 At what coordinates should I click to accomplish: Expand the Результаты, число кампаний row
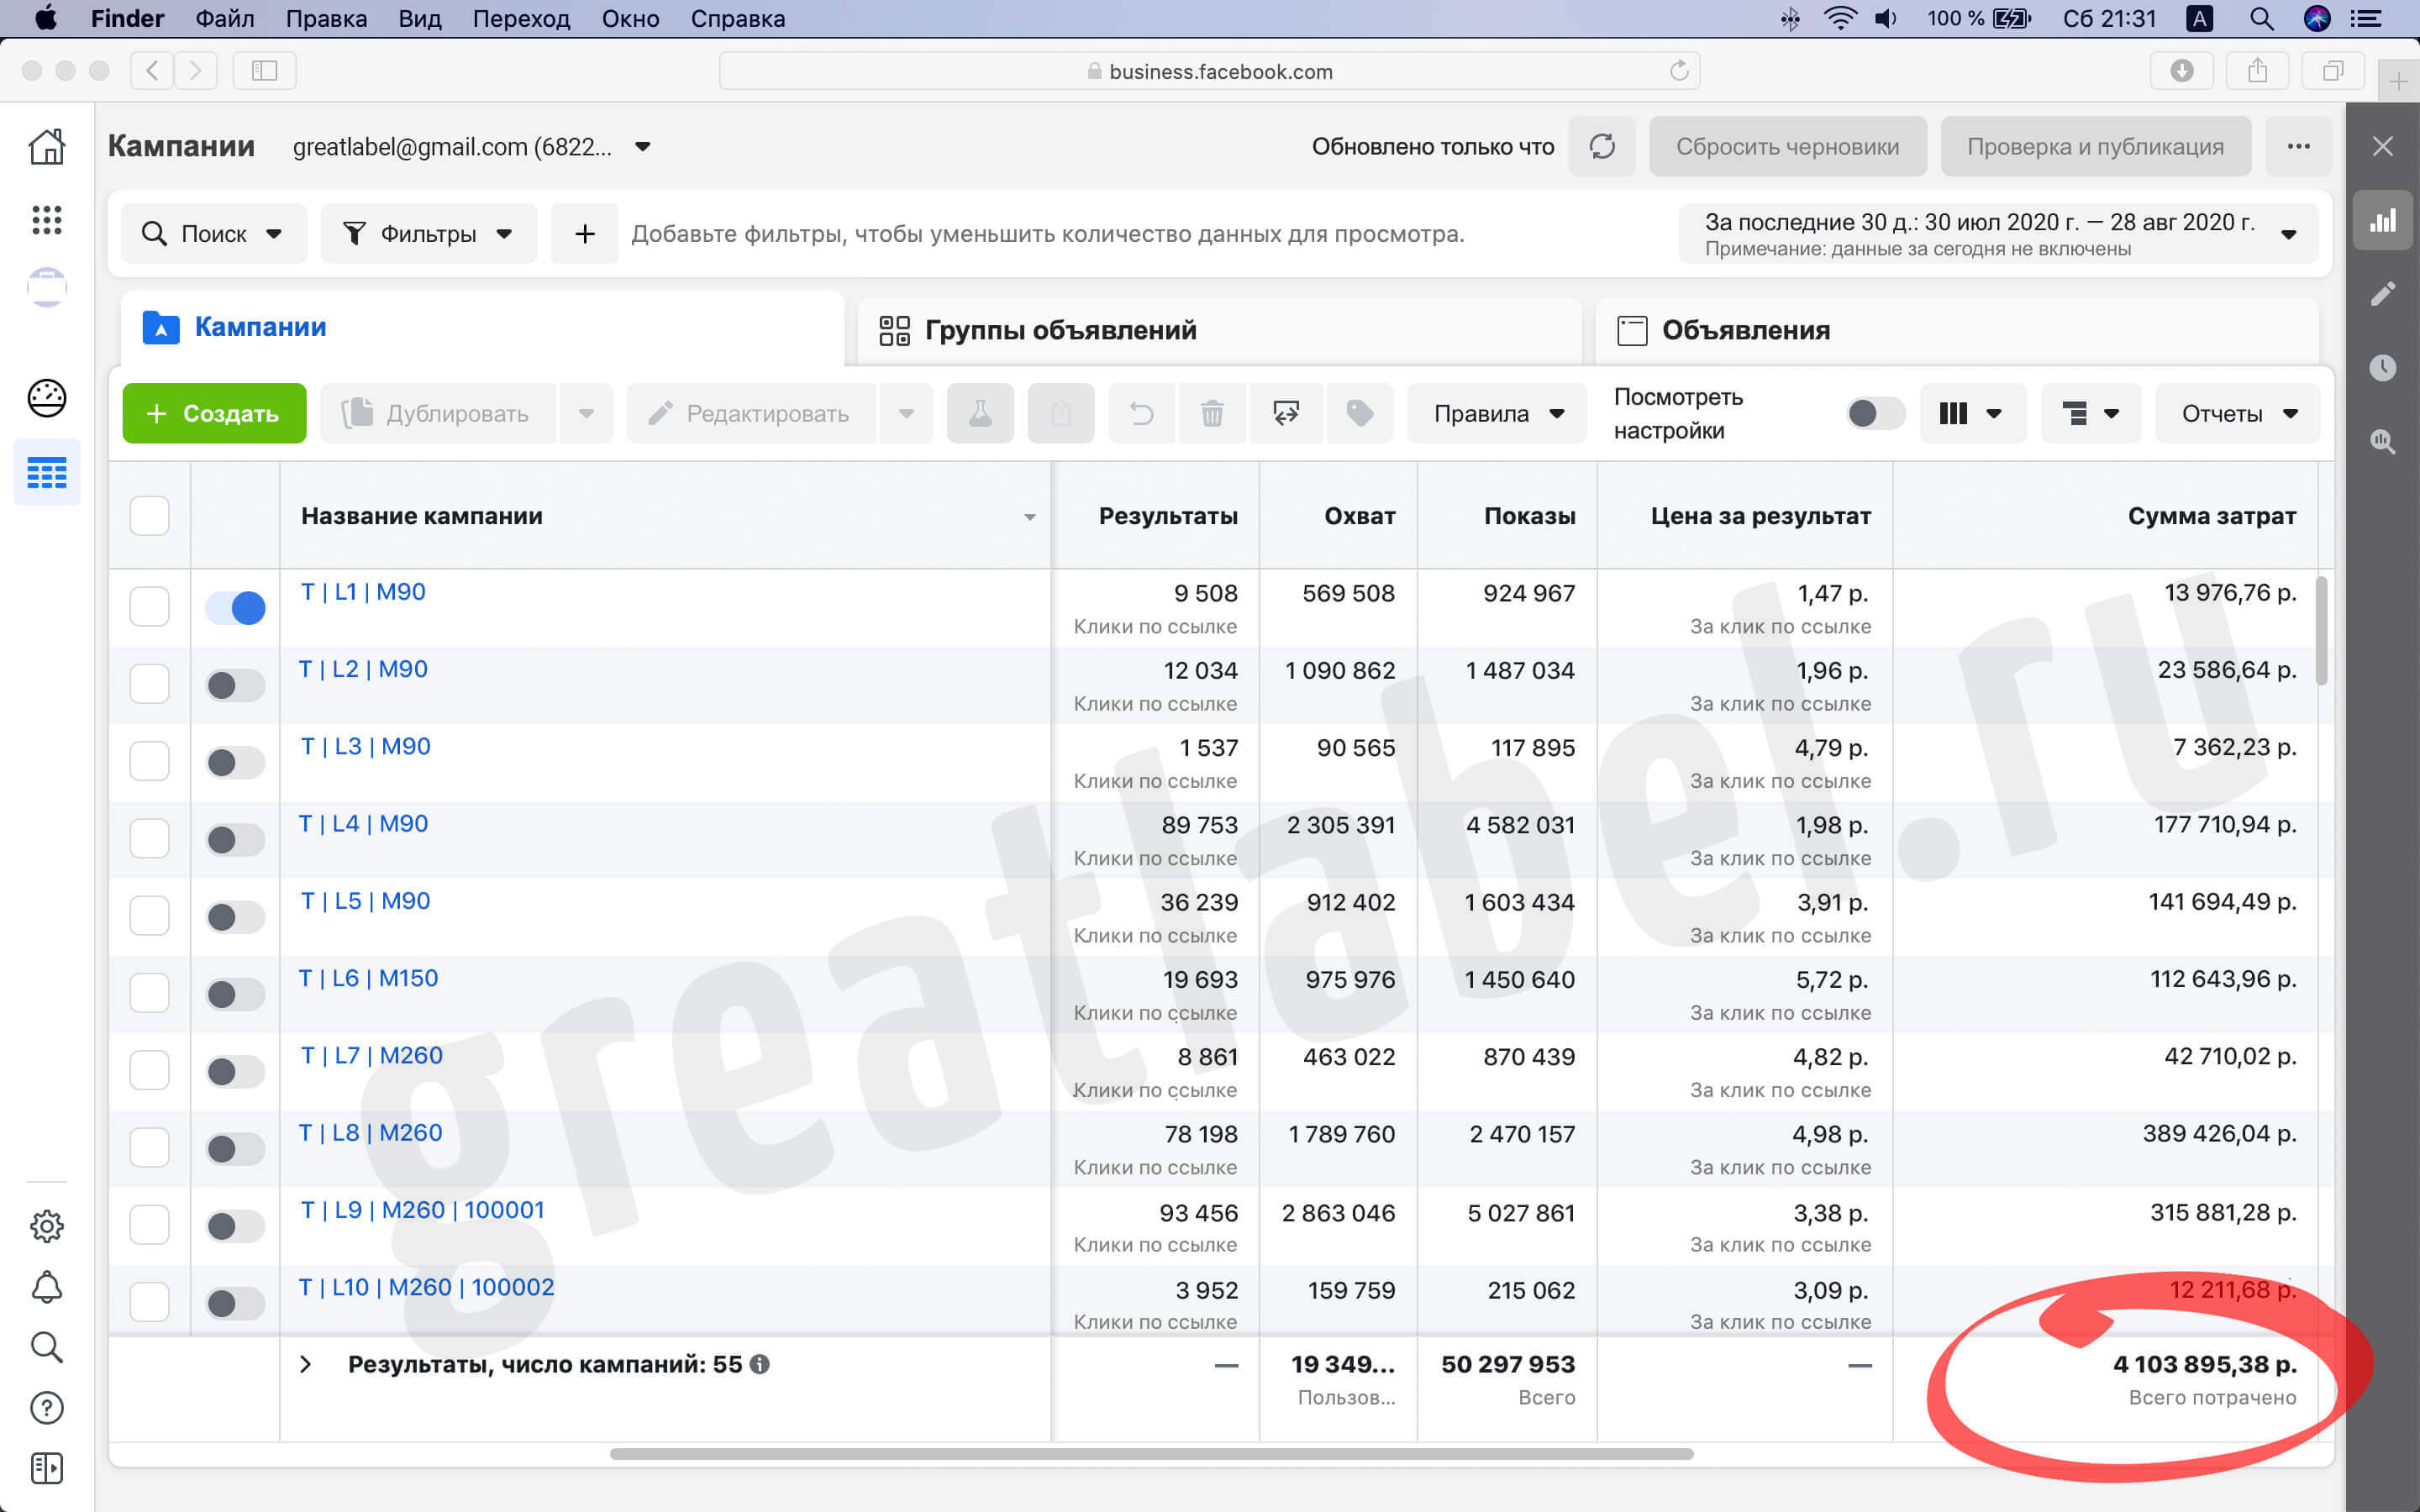(x=306, y=1364)
